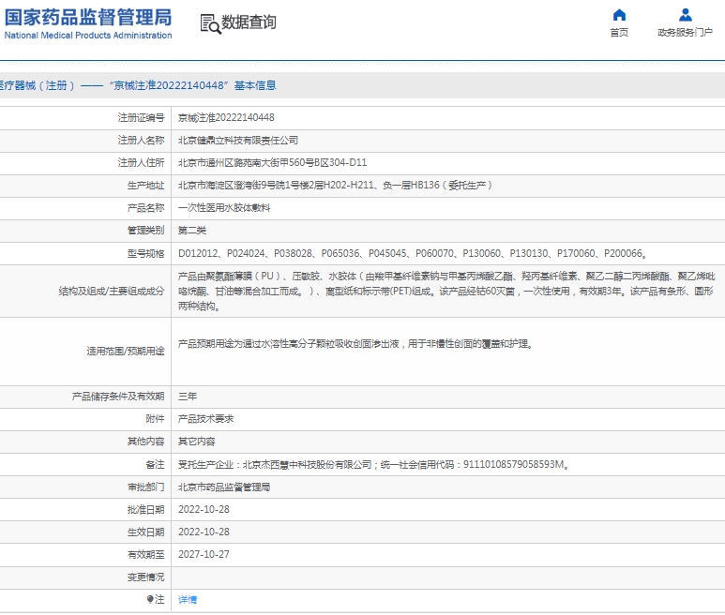Click the 产品名称 row label

pos(145,208)
